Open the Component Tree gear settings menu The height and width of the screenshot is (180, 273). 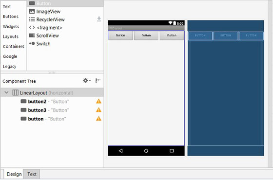(x=87, y=81)
